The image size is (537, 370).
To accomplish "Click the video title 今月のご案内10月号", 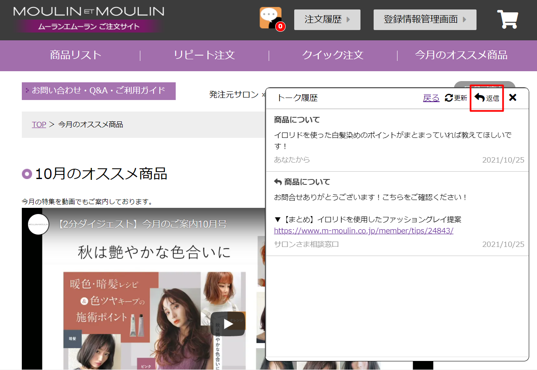I will [x=142, y=224].
